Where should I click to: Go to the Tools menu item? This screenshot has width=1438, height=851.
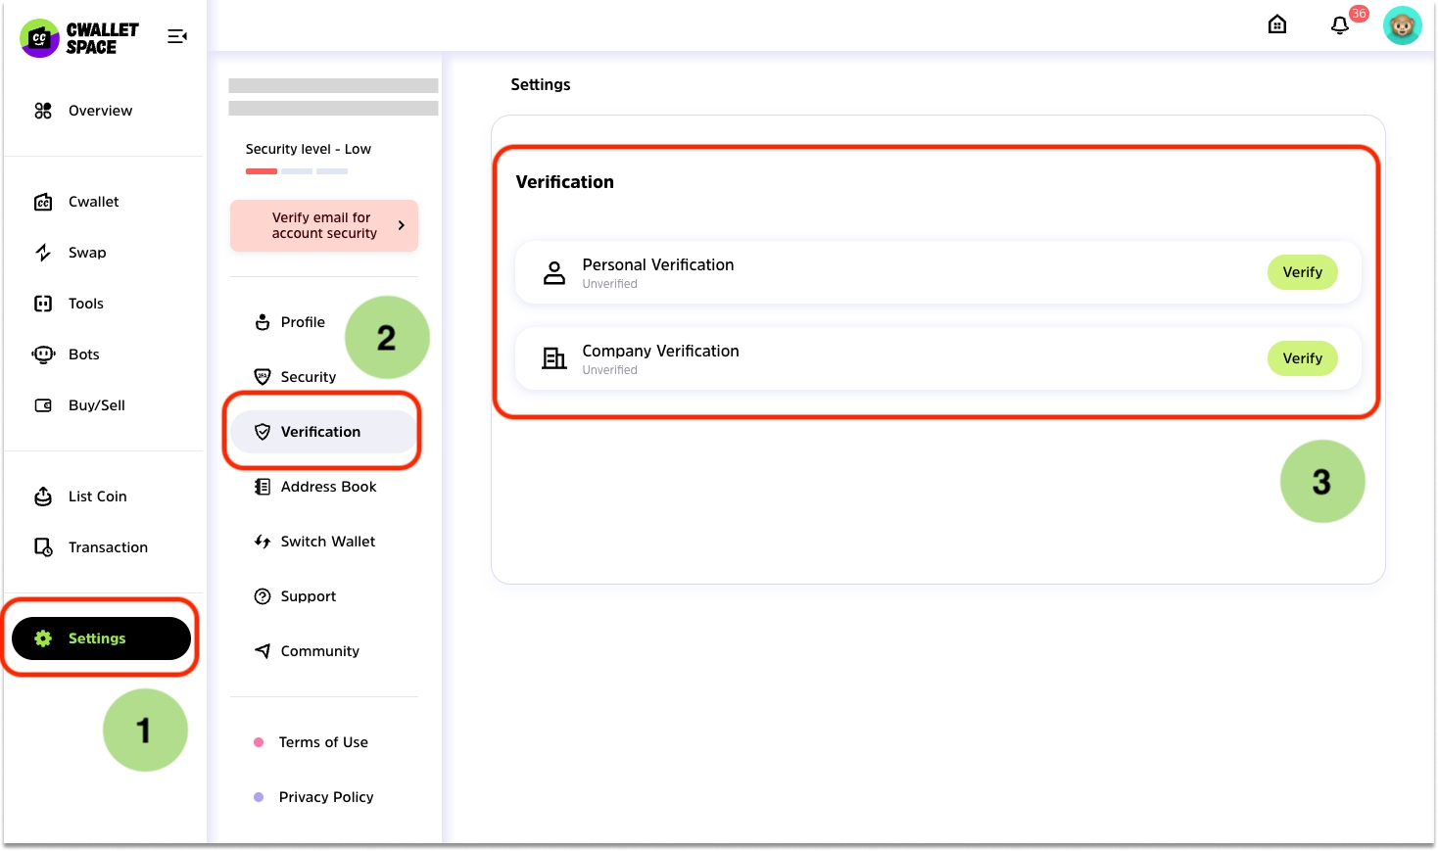pyautogui.click(x=85, y=304)
